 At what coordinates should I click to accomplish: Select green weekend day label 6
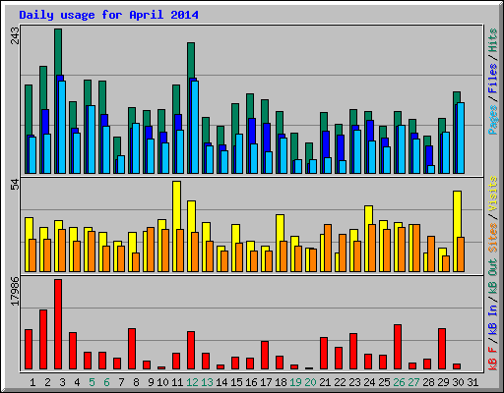coord(106,382)
